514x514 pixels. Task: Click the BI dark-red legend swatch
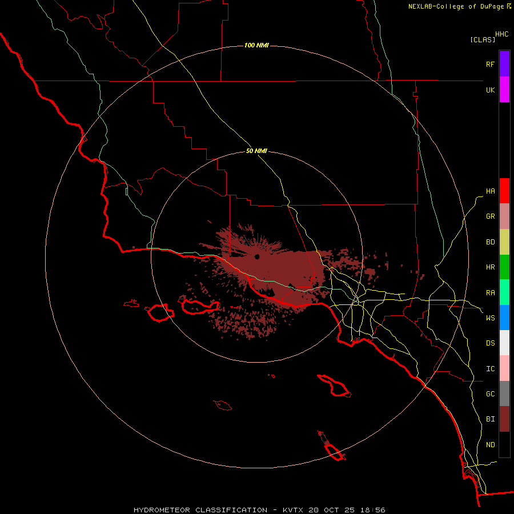coord(504,419)
